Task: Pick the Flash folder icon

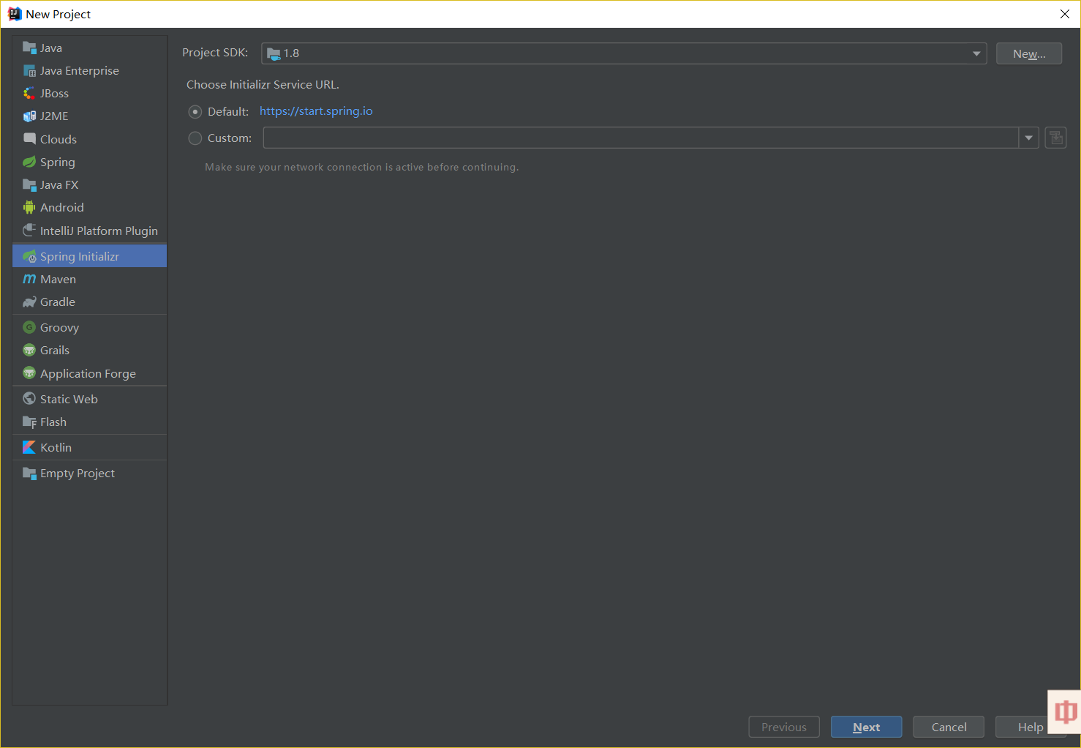Action: click(29, 422)
